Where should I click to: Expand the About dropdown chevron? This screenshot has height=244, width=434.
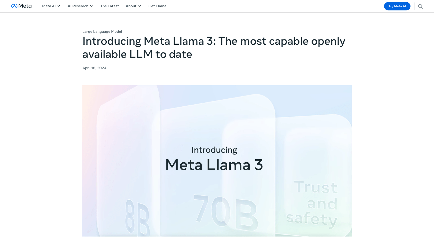coord(139,6)
